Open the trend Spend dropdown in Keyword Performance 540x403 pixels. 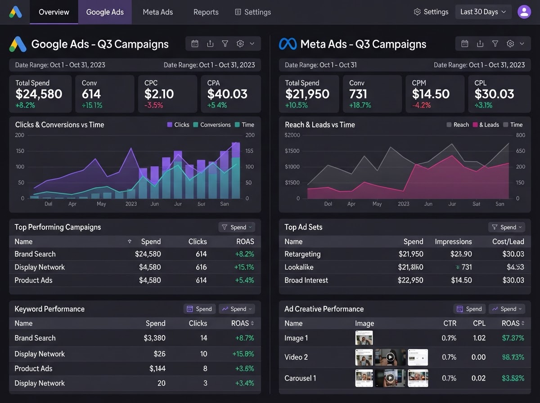pyautogui.click(x=237, y=309)
